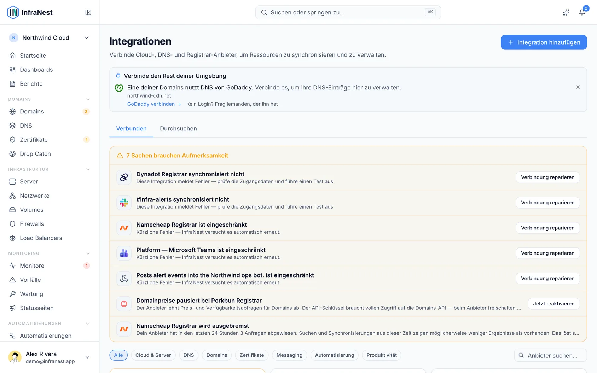This screenshot has width=597, height=373.
Task: Collapse the sidebar panel icon
Action: click(88, 12)
